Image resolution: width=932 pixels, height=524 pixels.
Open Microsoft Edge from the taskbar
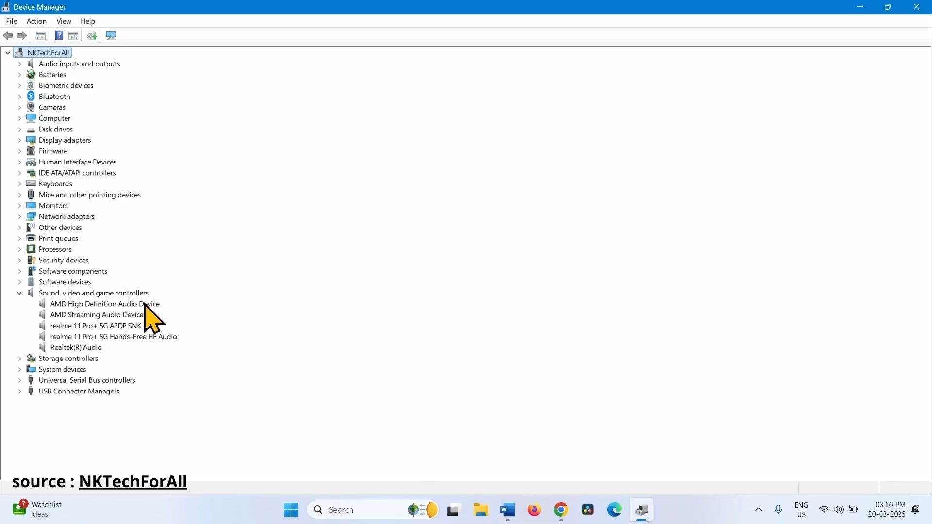[x=615, y=510]
